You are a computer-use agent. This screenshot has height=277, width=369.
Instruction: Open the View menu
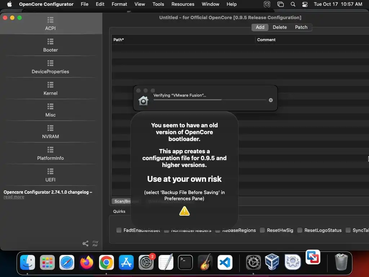point(139,4)
